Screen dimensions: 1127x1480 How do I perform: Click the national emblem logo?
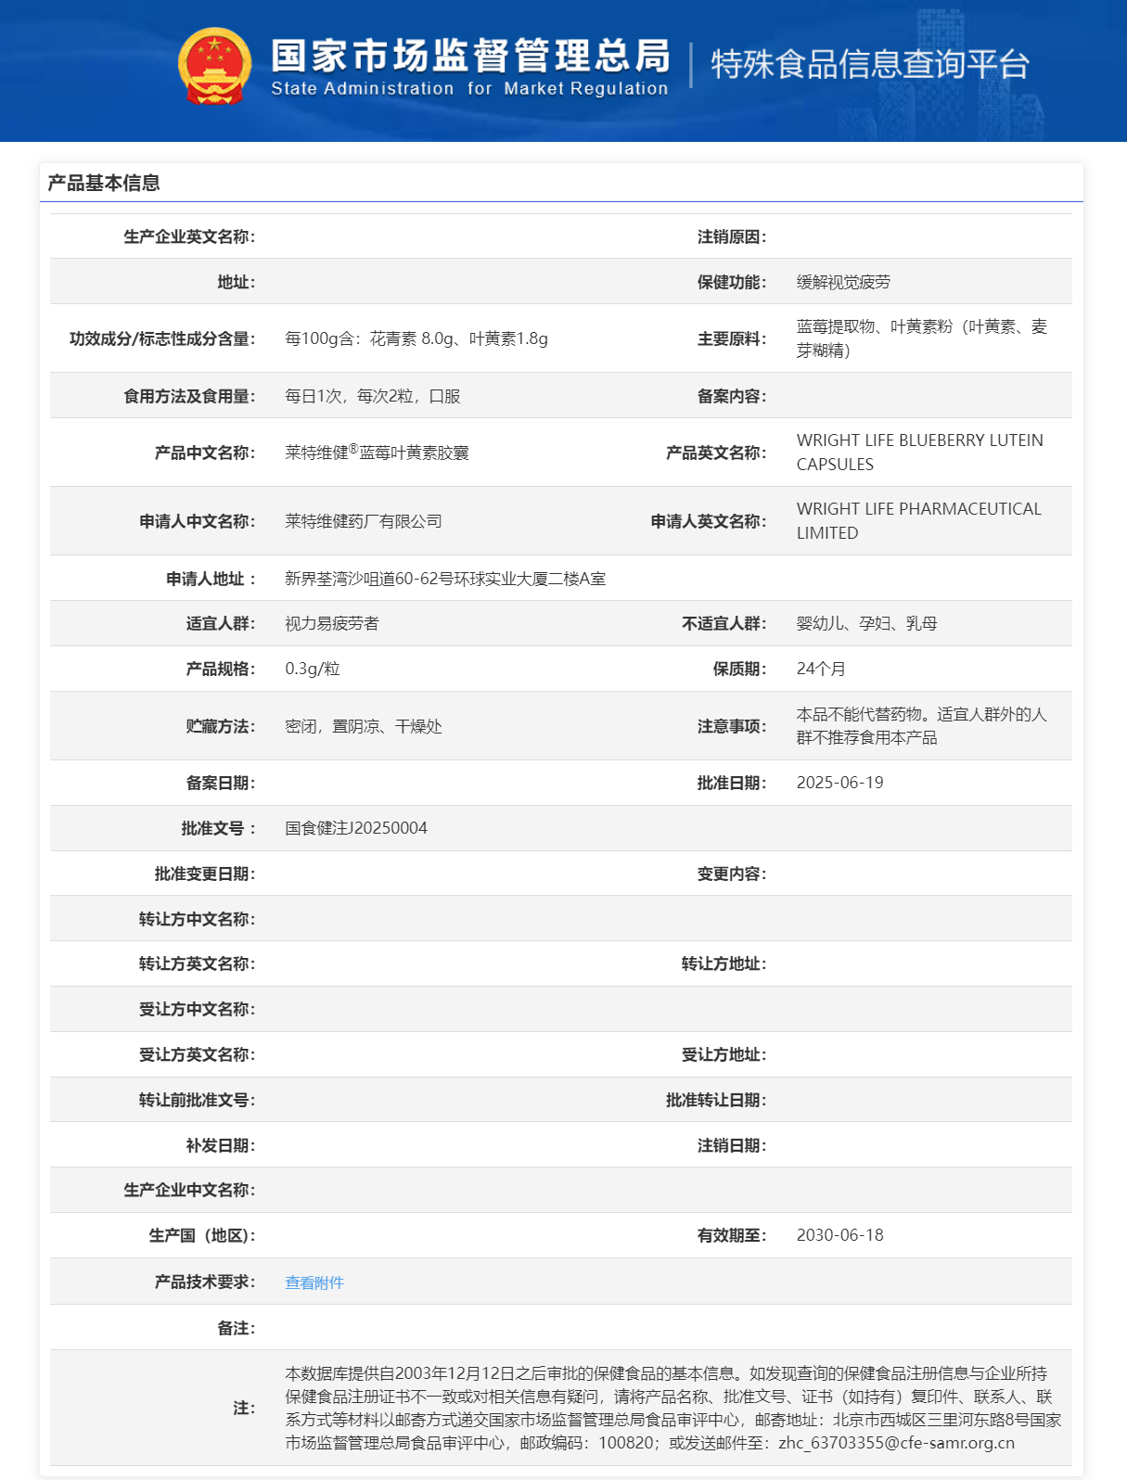coord(214,65)
